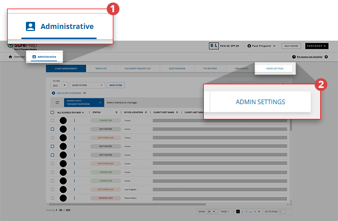This screenshot has width=338, height=221.
Task: Check the box on the Planet Mars row
Action: pyautogui.click(x=52, y=198)
